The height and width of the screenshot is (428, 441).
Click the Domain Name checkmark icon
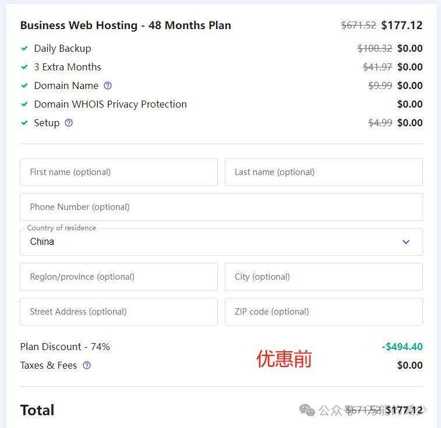[24, 85]
